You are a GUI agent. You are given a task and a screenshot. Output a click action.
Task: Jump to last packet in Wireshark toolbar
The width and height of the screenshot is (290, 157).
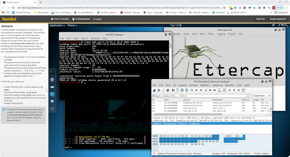[215, 90]
